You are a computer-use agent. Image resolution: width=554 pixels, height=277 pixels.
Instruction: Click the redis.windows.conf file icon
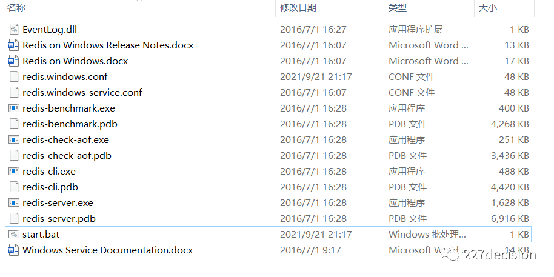click(x=13, y=77)
